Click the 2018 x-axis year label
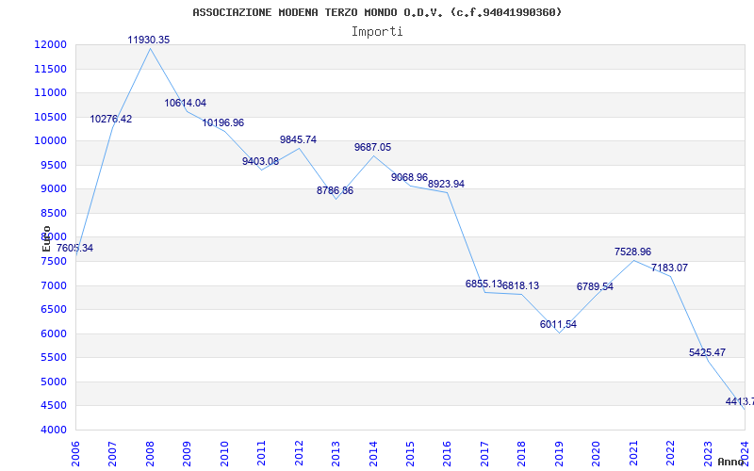 (x=522, y=454)
